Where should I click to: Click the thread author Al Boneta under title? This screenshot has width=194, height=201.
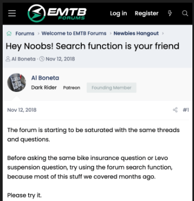(x=24, y=59)
